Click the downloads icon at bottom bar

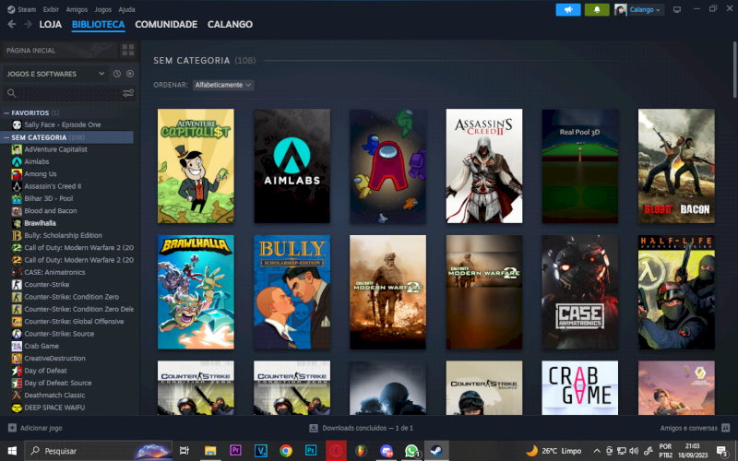click(314, 428)
